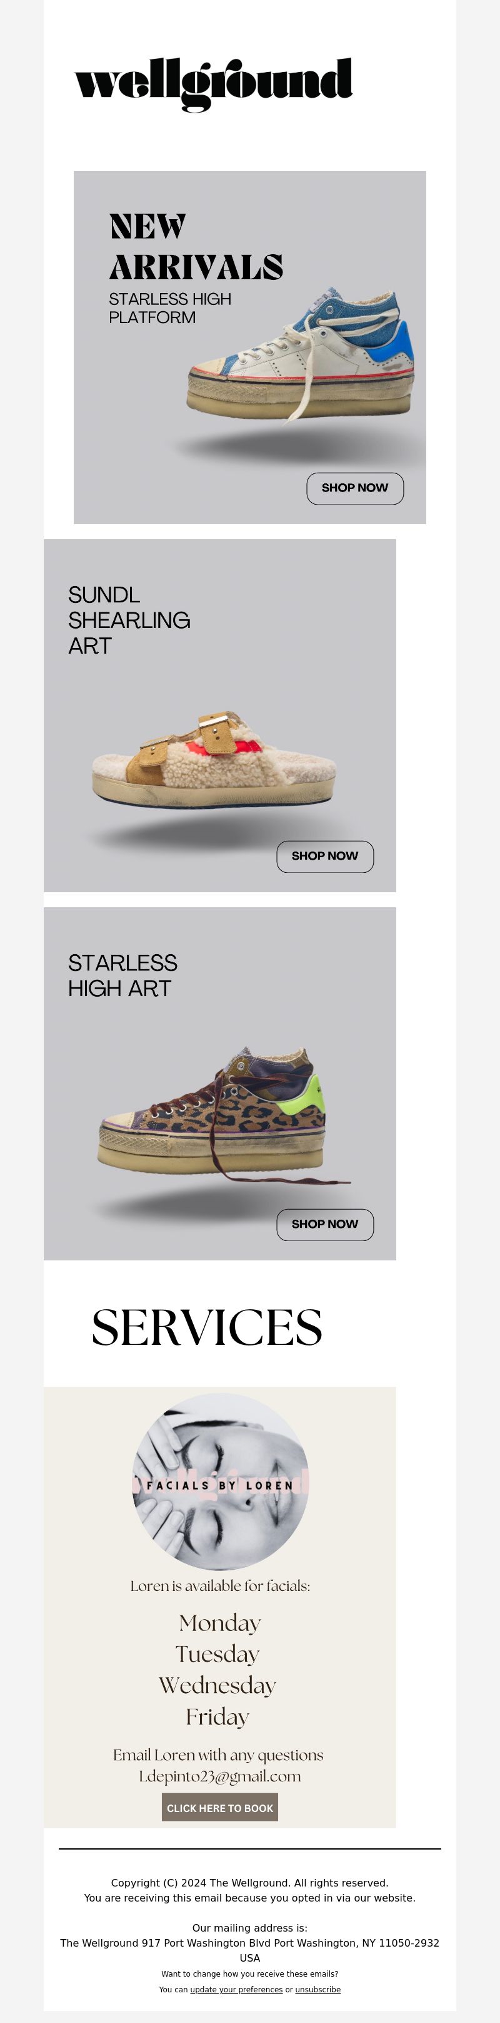The height and width of the screenshot is (2023, 500).
Task: Click the Ldepinto23@gmail.com email address
Action: [x=219, y=1776]
